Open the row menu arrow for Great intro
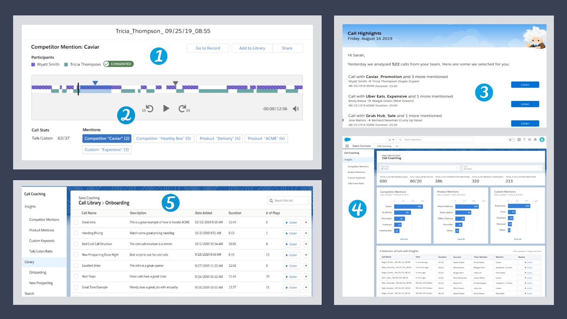Screen dimensions: 567x319 pos(306,223)
